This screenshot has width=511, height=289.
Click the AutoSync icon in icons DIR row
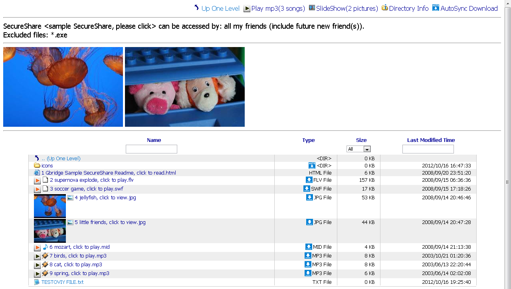312,165
